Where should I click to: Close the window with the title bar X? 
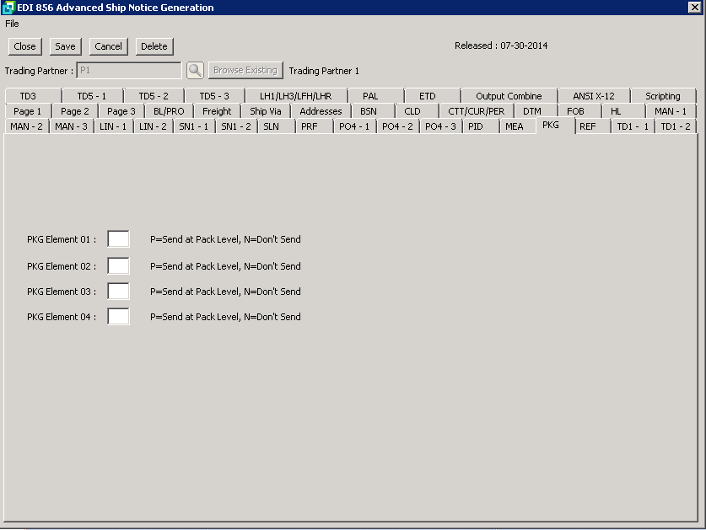(695, 8)
